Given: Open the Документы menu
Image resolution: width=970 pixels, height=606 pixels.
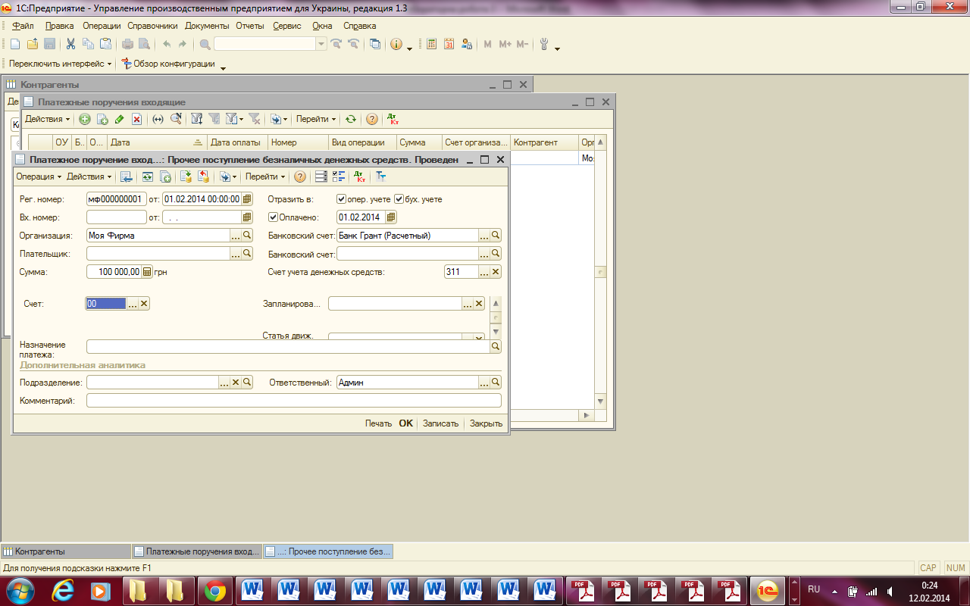Looking at the screenshot, I should pos(207,26).
